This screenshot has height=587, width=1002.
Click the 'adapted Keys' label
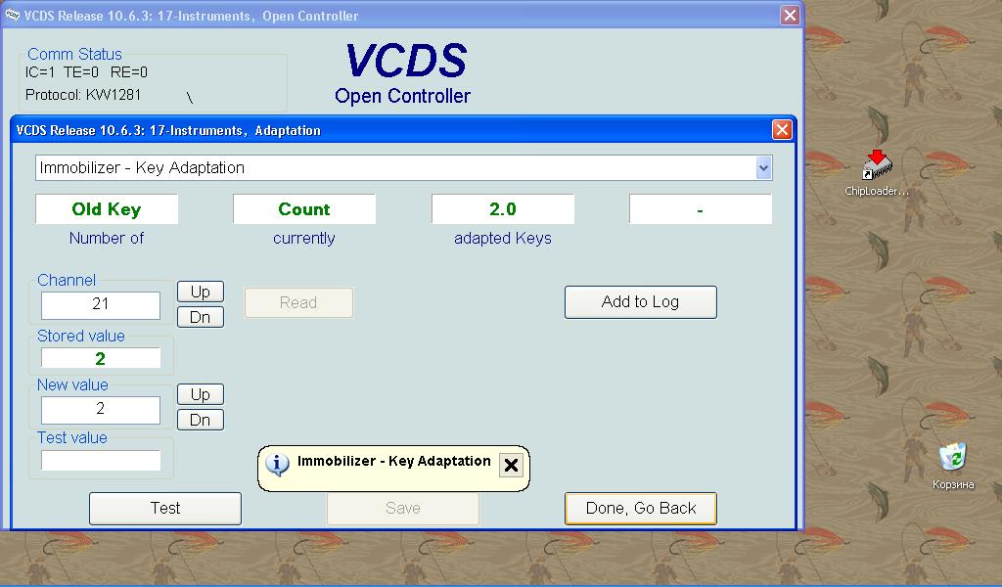pyautogui.click(x=503, y=239)
